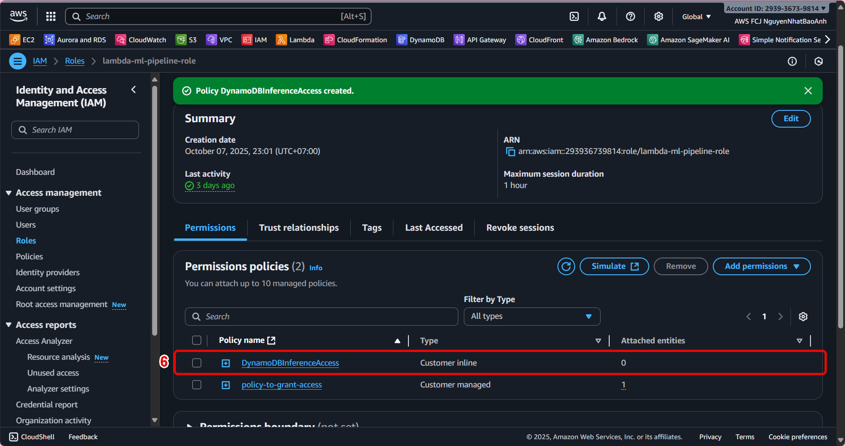Screen dimensions: 845x446
Task: Open the API Gateway shortcut
Action: point(480,40)
